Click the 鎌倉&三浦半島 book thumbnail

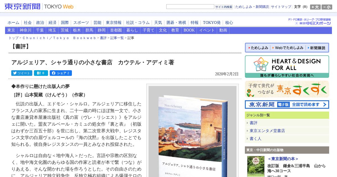[256, 166]
